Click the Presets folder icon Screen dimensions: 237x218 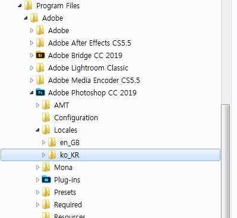46,192
